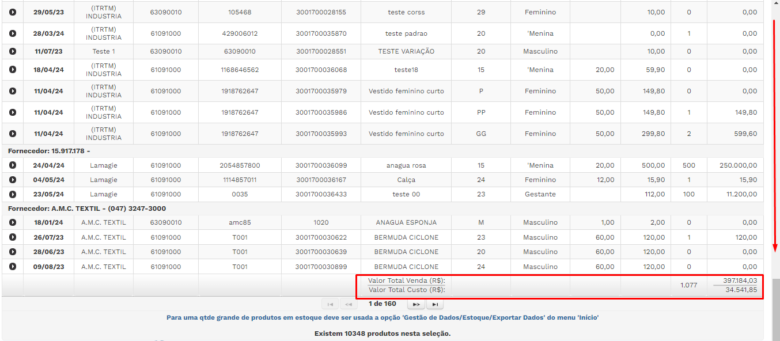Select the Fornecedor A.M.C. TEXTIL group header

[x=87, y=209]
